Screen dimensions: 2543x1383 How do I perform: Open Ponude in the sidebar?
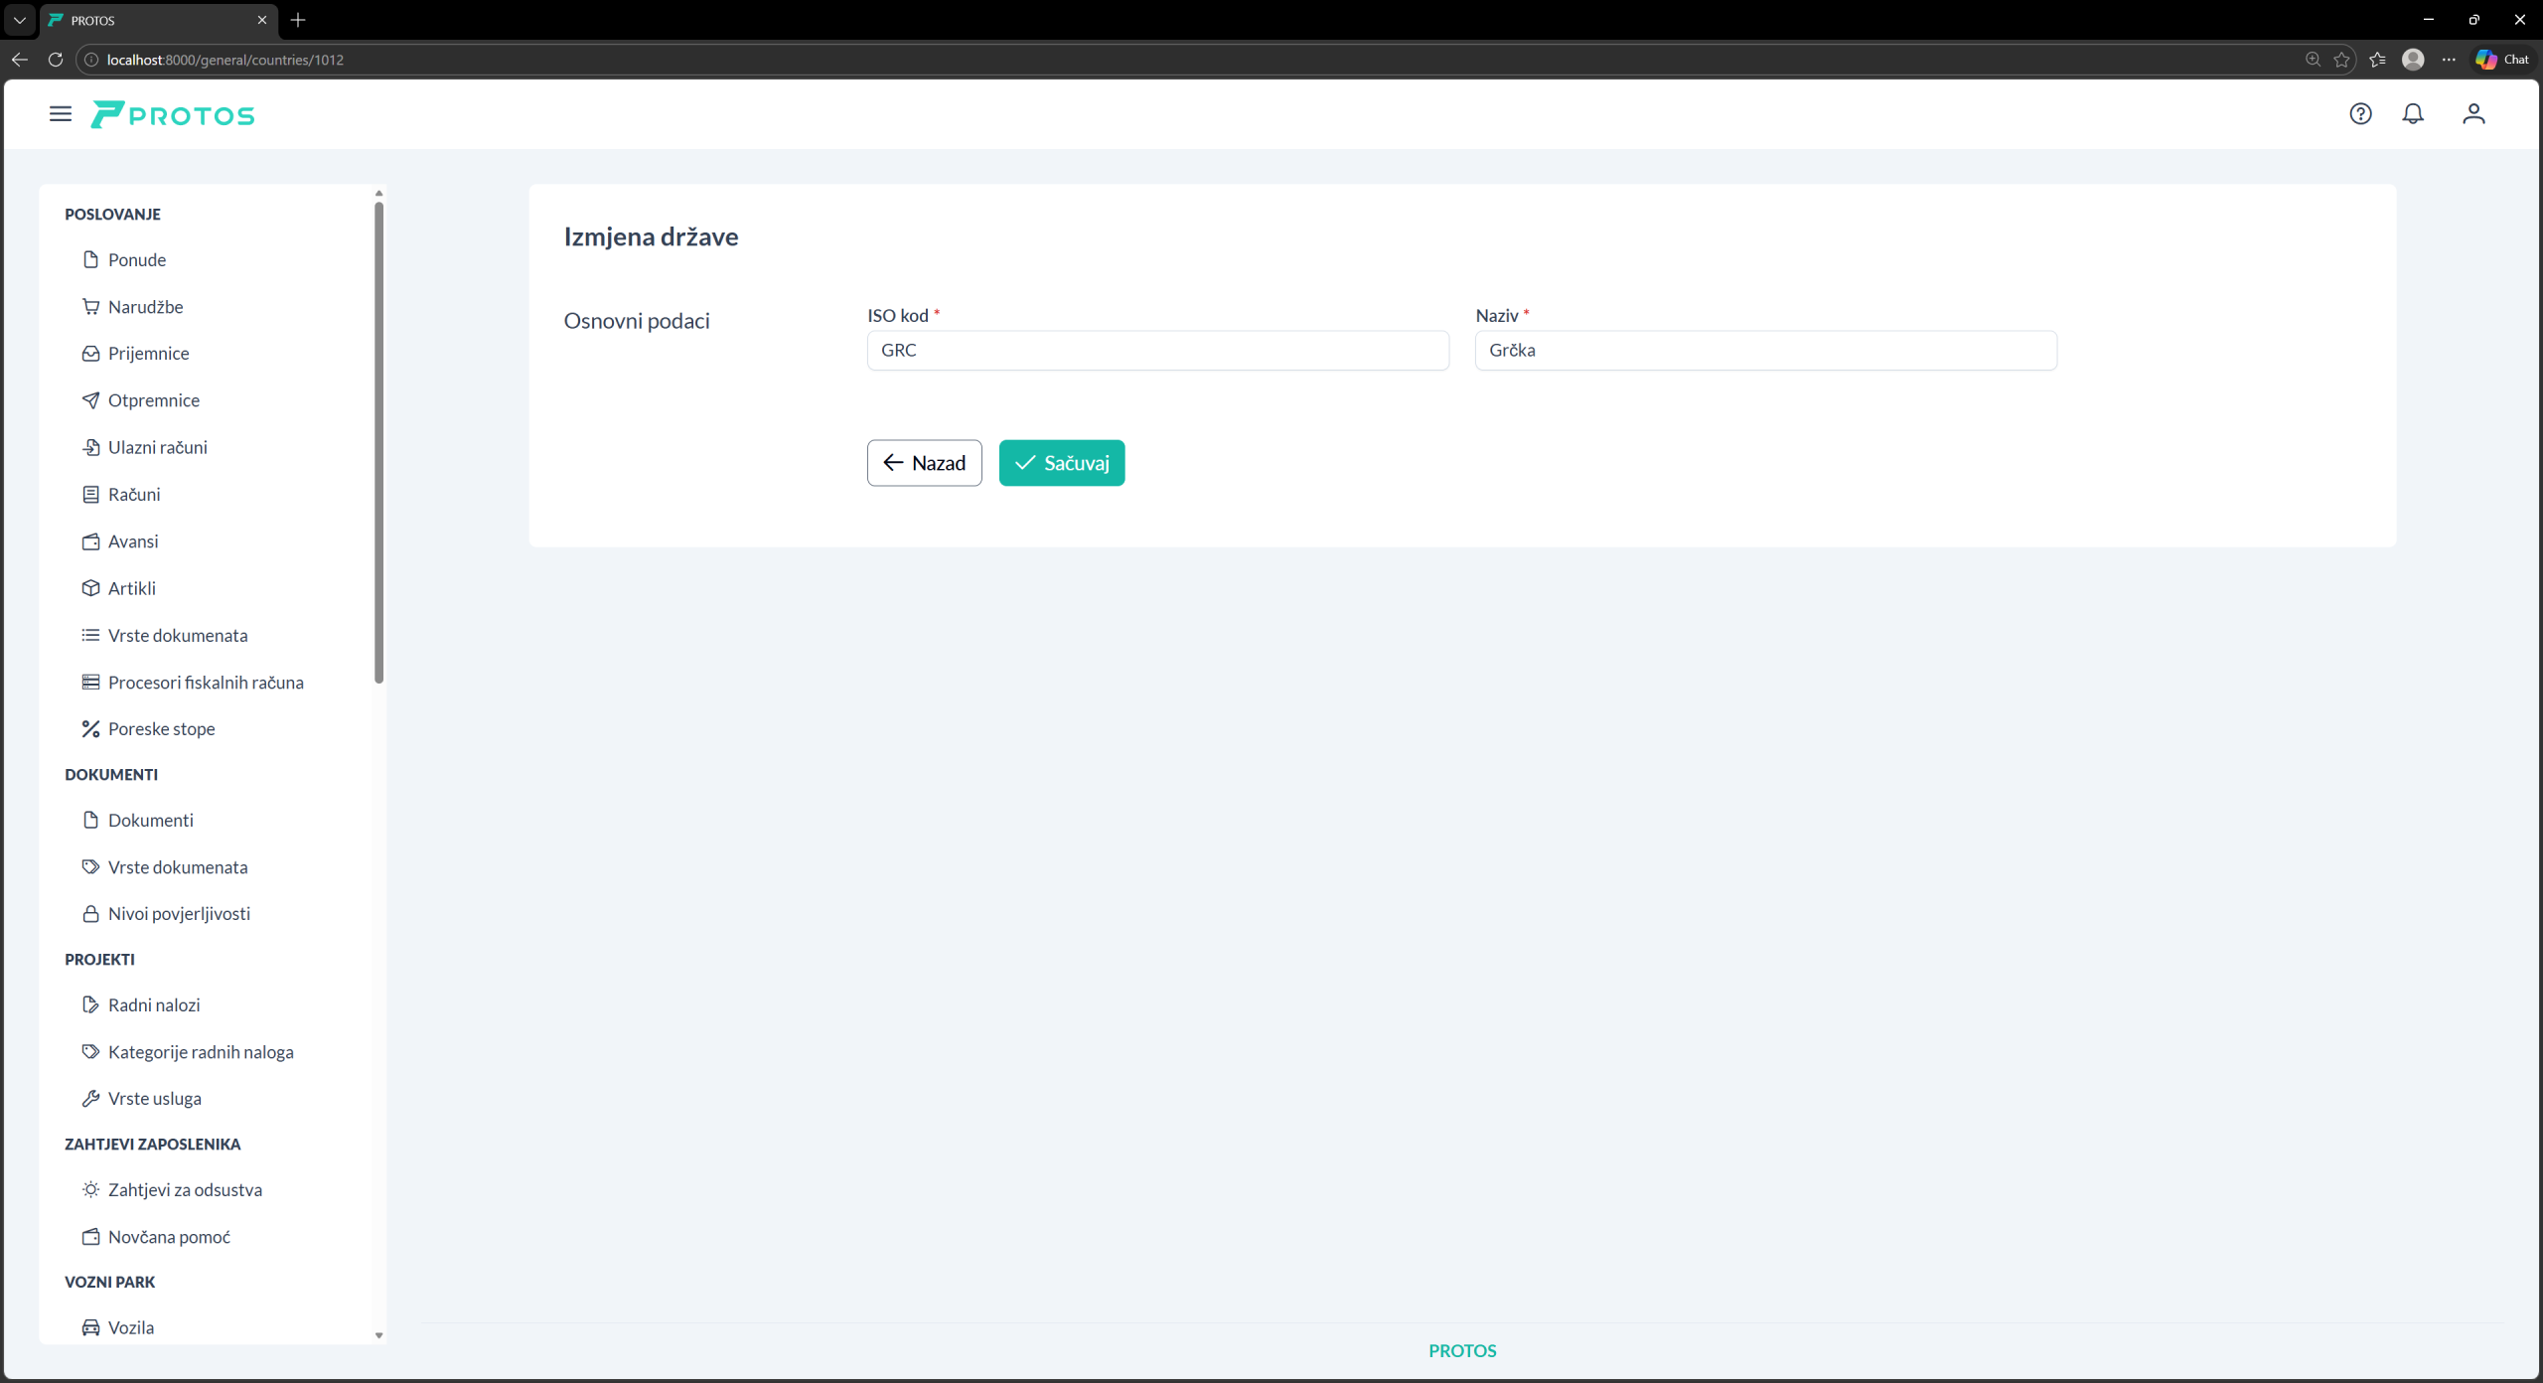click(137, 260)
